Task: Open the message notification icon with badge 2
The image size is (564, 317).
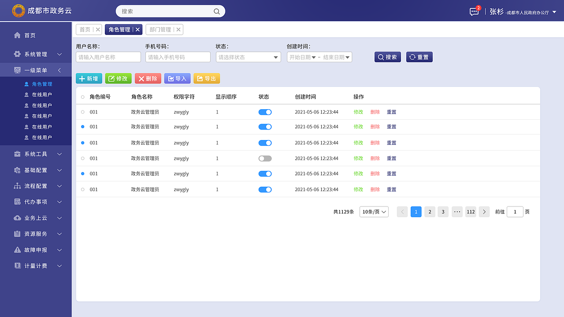Action: pyautogui.click(x=474, y=12)
